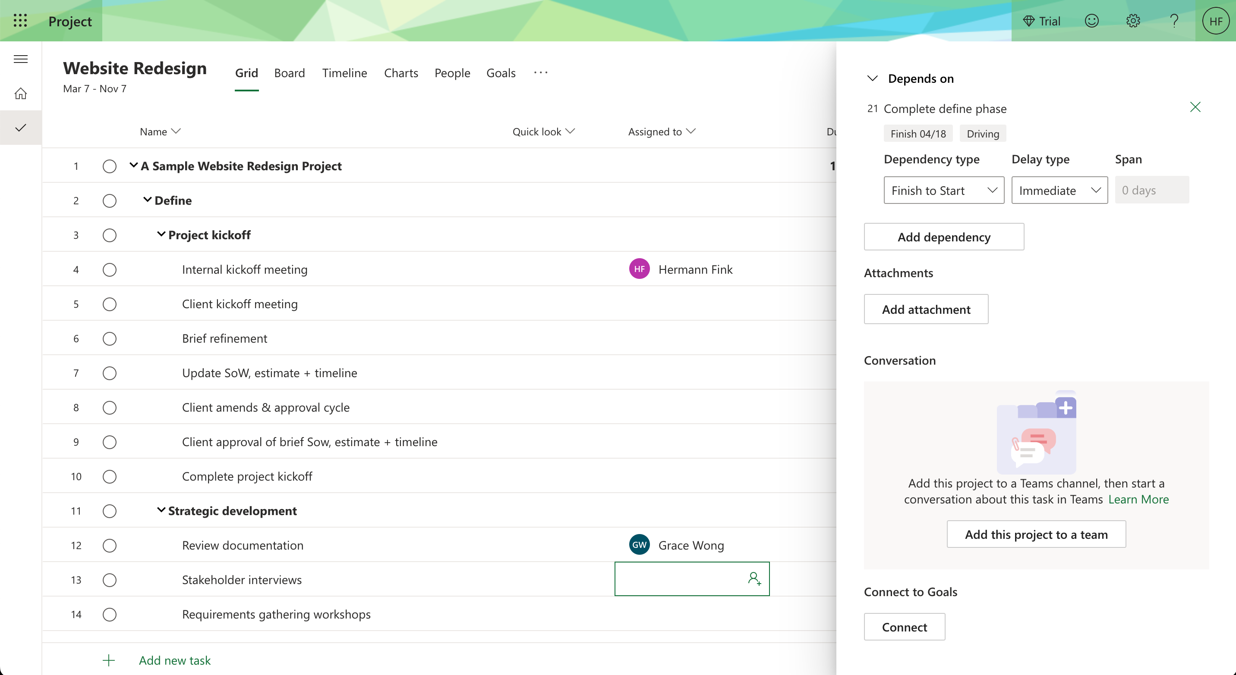Go to the Home icon in sidebar

click(21, 94)
